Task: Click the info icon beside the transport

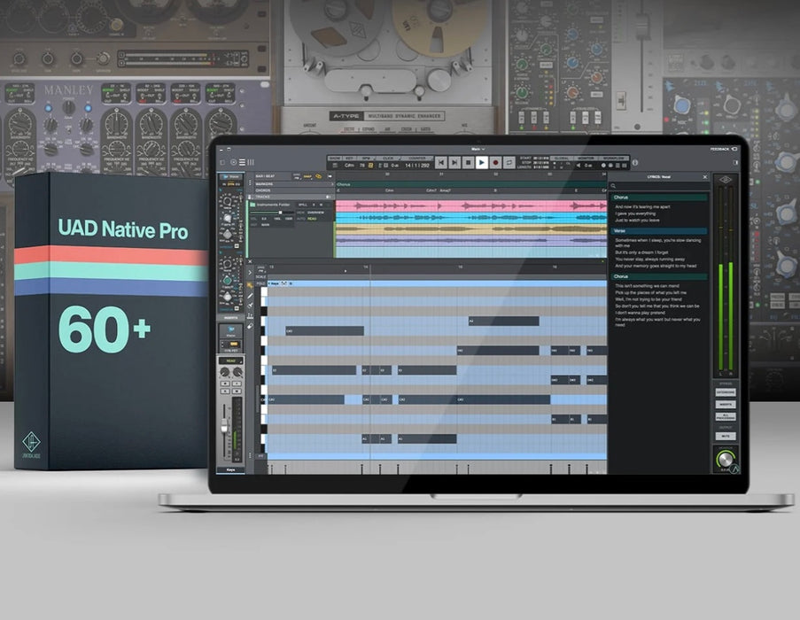Action: point(635,163)
